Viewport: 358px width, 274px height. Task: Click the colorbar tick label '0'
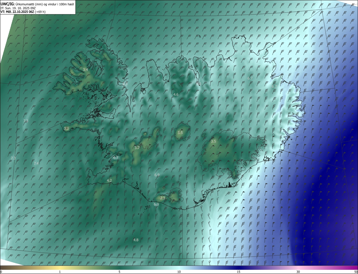1,272
